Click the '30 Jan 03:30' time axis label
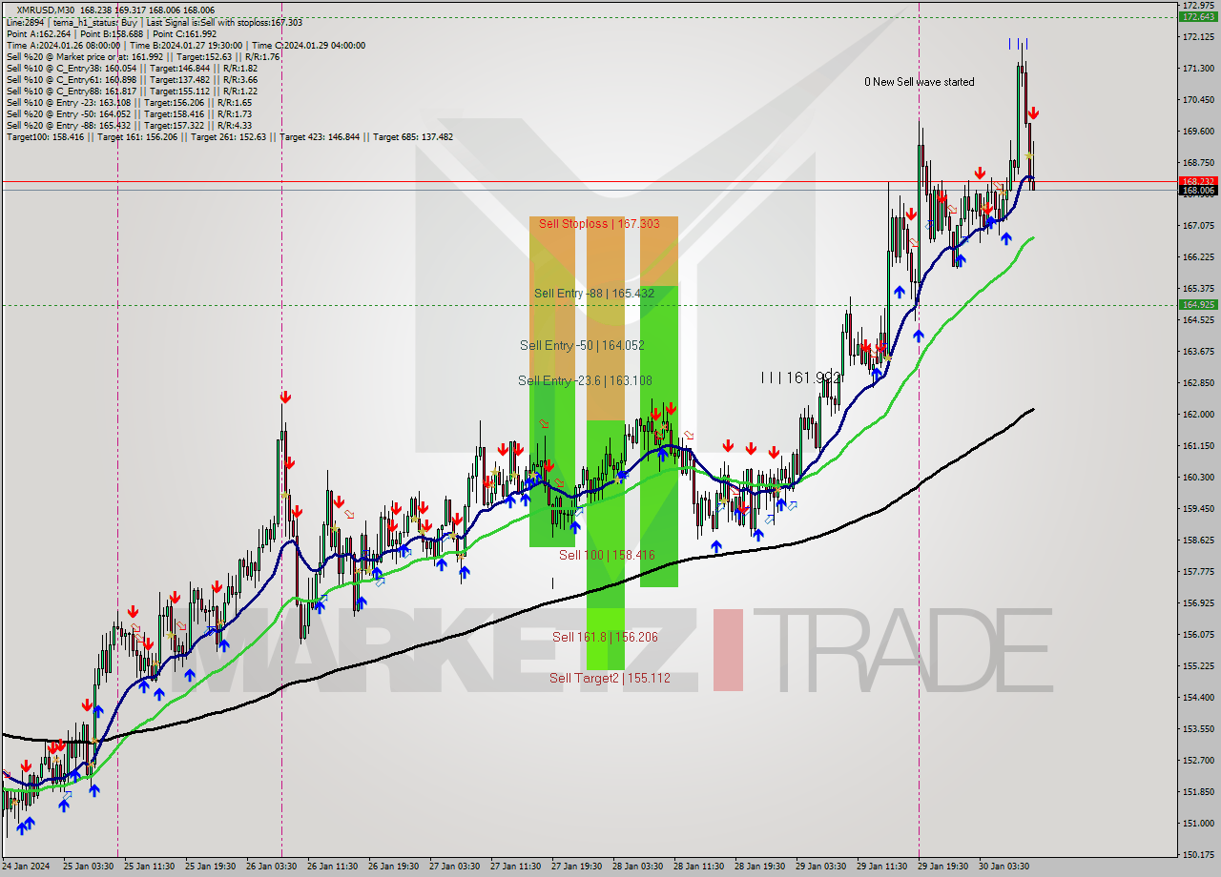The image size is (1221, 877). click(x=1004, y=867)
